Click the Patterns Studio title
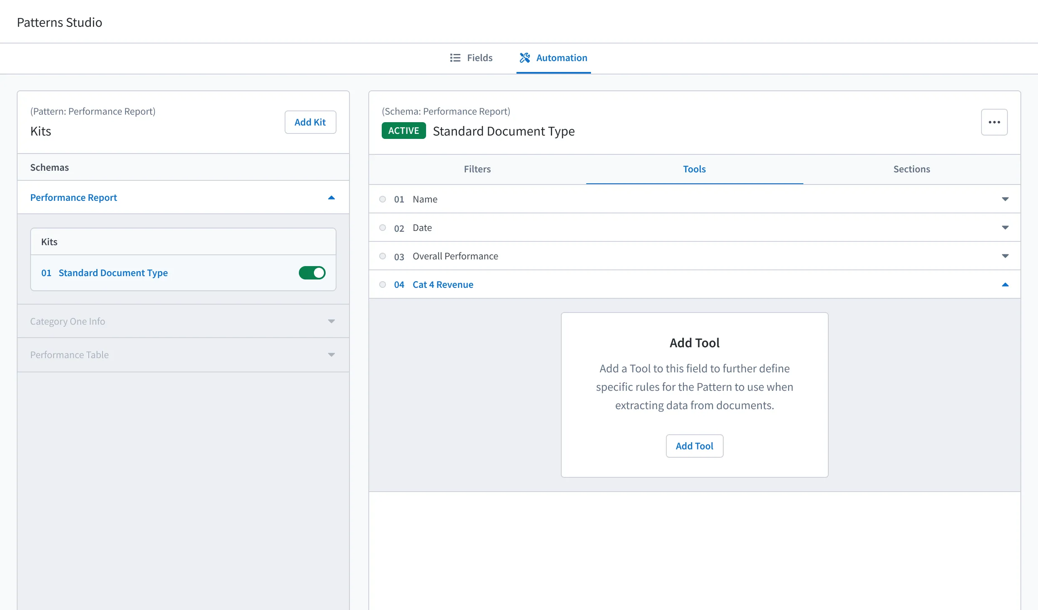This screenshot has width=1038, height=610. click(59, 22)
